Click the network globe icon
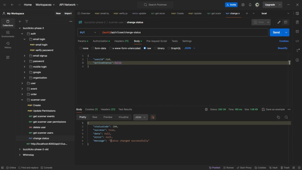 (x=206, y=109)
